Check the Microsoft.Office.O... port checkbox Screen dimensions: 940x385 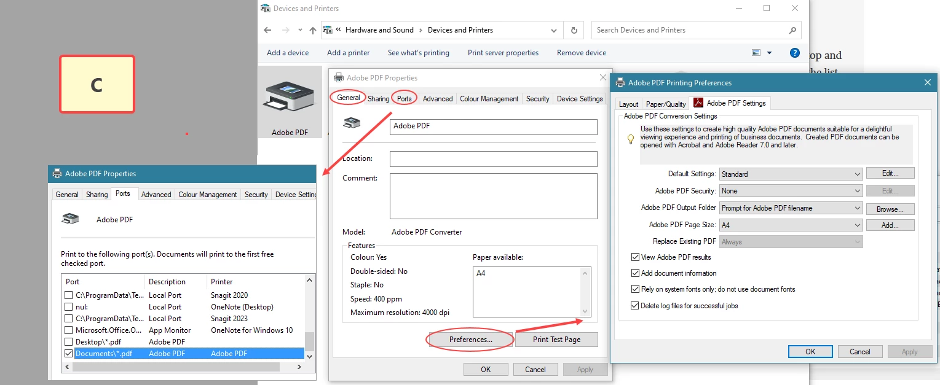[x=69, y=330]
